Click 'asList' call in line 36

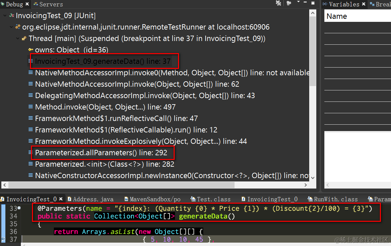122,232
